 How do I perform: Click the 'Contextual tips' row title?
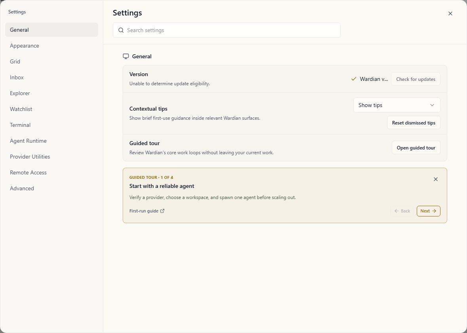click(x=148, y=109)
